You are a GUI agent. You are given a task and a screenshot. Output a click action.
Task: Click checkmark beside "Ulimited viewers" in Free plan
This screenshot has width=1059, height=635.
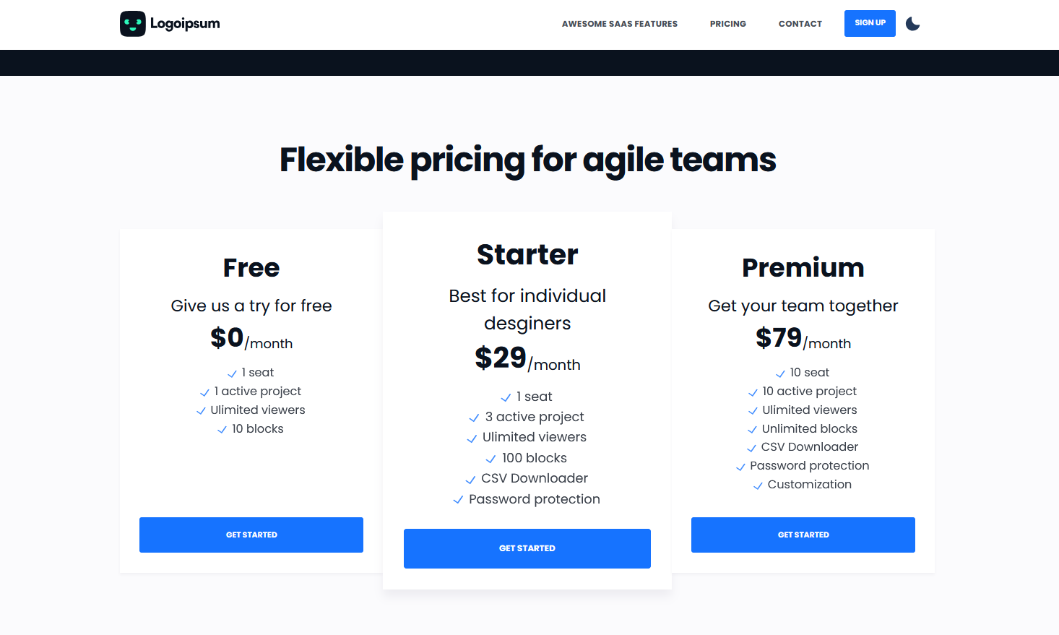[201, 410]
